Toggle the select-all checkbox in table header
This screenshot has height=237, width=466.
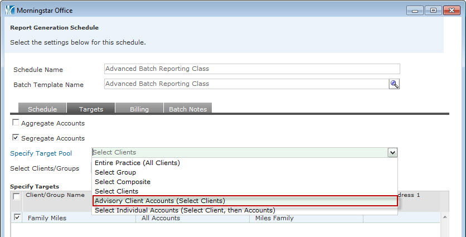pos(17,196)
